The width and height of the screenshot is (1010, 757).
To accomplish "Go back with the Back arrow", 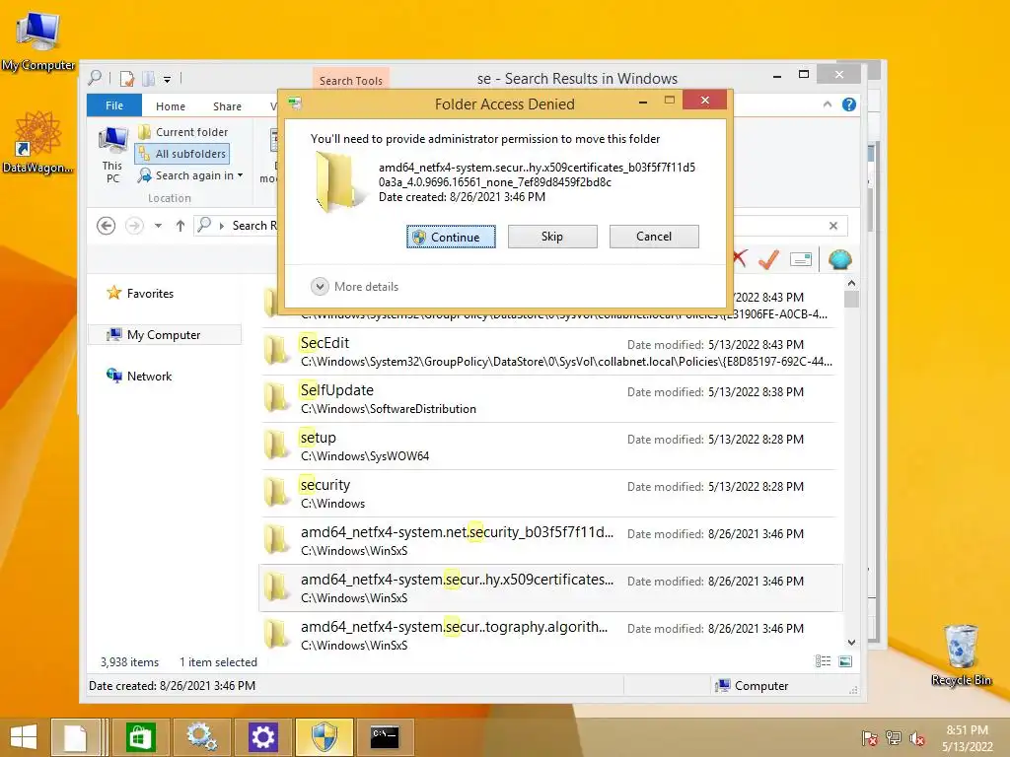I will [107, 226].
